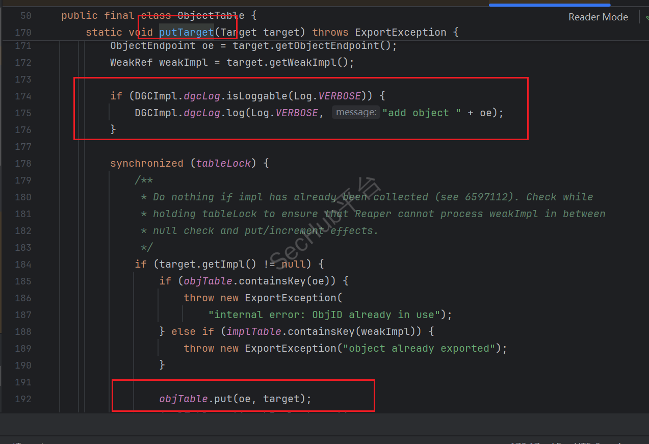
Task: Click line number 178 in the gutter
Action: point(22,163)
